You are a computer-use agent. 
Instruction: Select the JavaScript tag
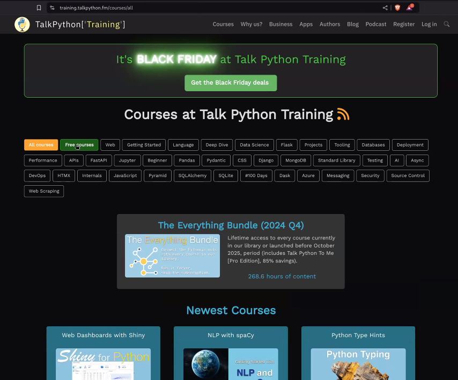pyautogui.click(x=125, y=176)
